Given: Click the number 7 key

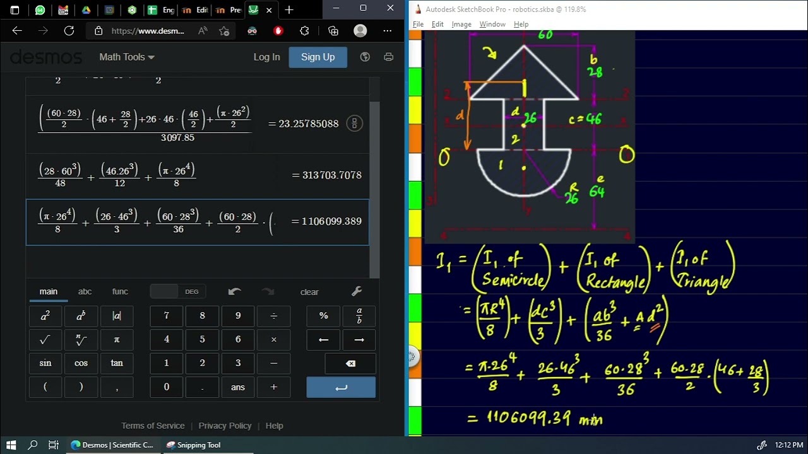Looking at the screenshot, I should point(167,315).
